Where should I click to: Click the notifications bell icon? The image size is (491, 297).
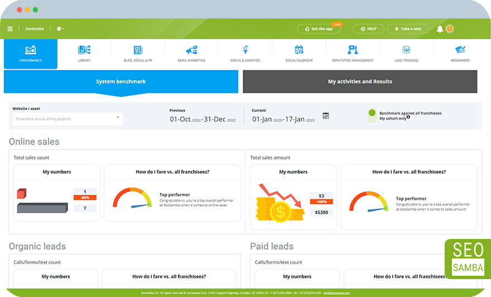point(440,29)
